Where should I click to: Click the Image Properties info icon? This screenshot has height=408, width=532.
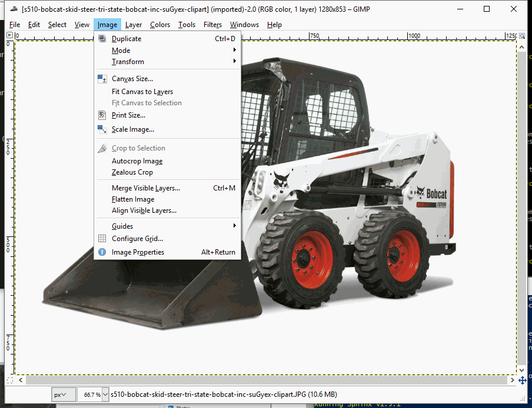tap(102, 252)
